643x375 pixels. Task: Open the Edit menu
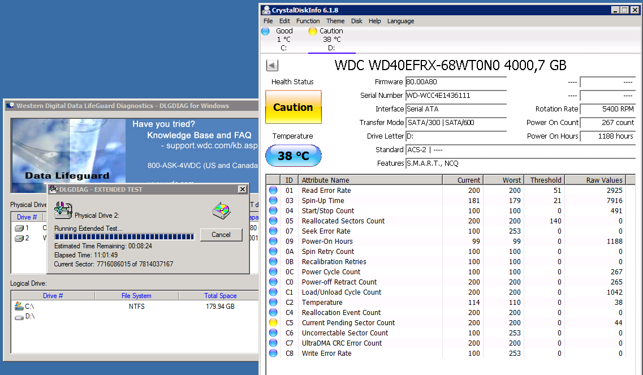click(x=284, y=21)
